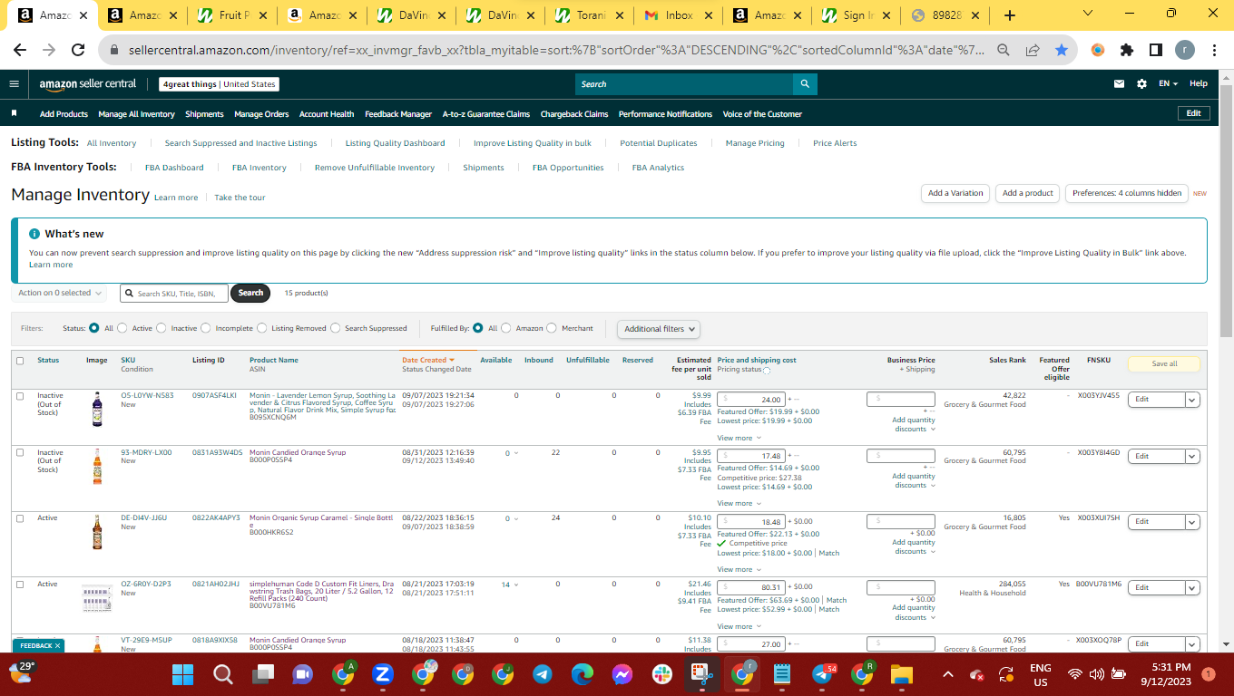Select checkbox for SKU OS-L0YW-NS83 row
The image size is (1234, 696).
[20, 396]
